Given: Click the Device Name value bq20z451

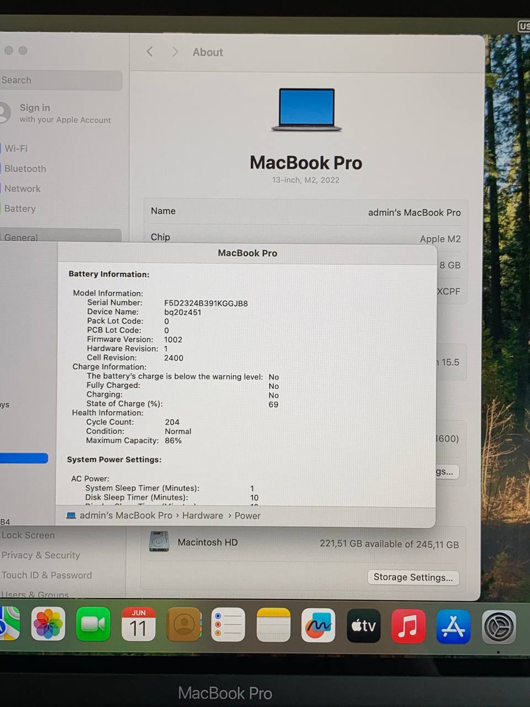Looking at the screenshot, I should coord(183,312).
